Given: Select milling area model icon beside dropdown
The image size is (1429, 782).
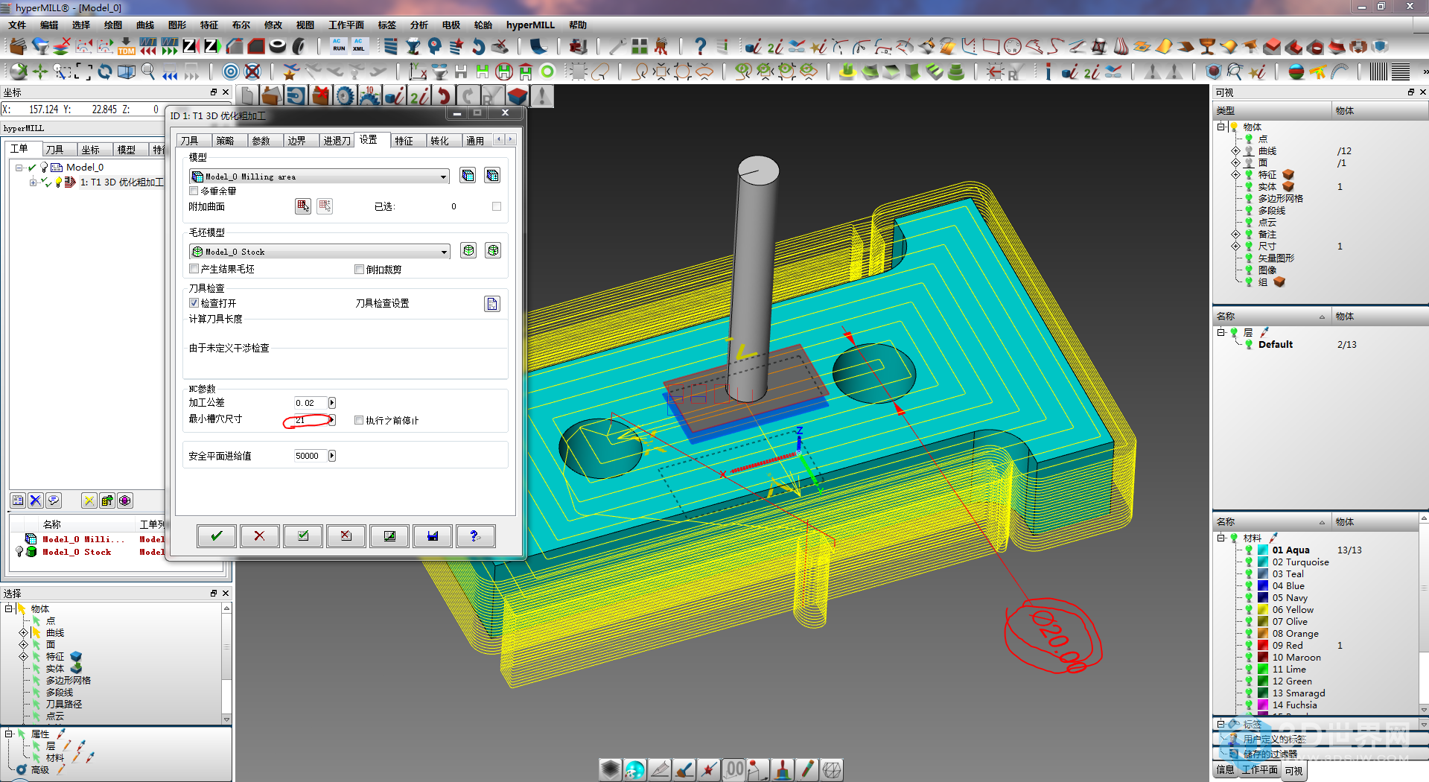Looking at the screenshot, I should point(468,176).
